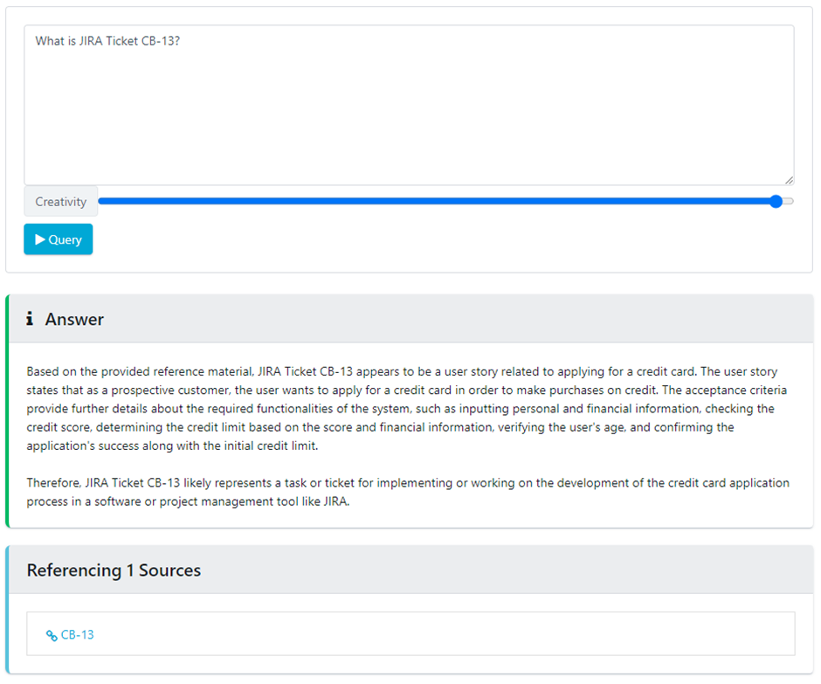
Task: Click the chain link icon beside CB-13
Action: 52,635
